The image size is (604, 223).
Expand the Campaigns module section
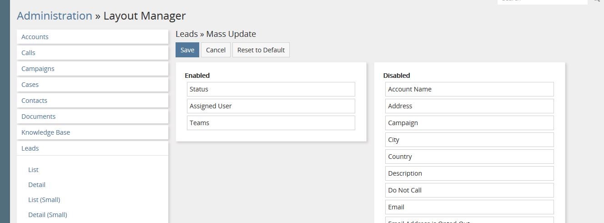(38, 69)
